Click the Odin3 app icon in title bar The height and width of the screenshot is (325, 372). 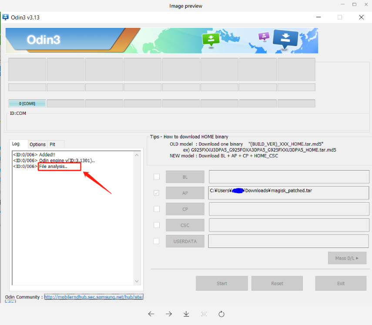5,17
